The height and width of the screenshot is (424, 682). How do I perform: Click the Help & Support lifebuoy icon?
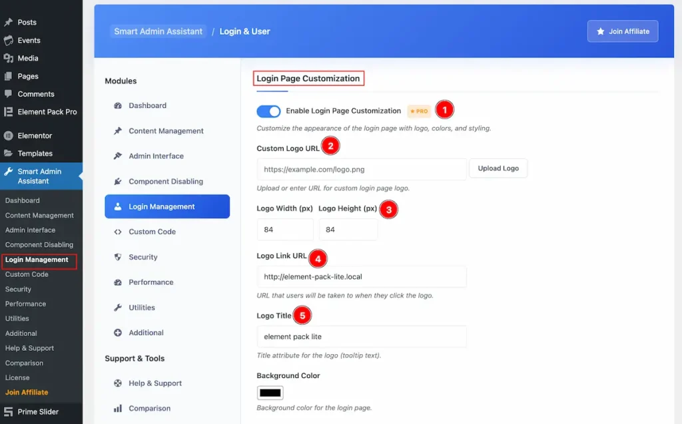(118, 383)
